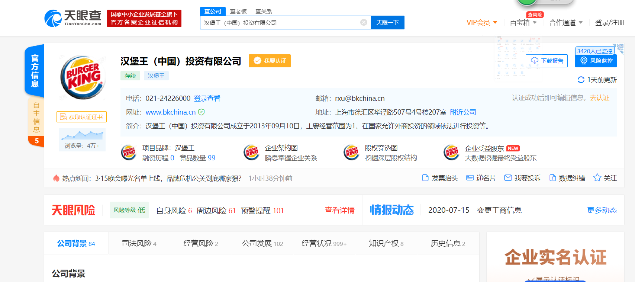Expand the VIP会员 dropdown
The height and width of the screenshot is (282, 635).
pos(482,22)
